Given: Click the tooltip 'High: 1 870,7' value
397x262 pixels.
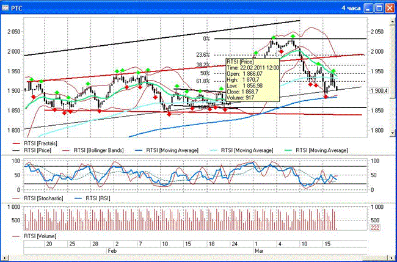Looking at the screenshot, I should pos(243,80).
